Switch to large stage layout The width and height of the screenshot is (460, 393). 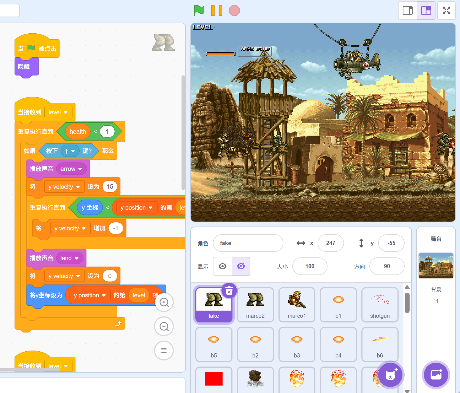tap(426, 10)
